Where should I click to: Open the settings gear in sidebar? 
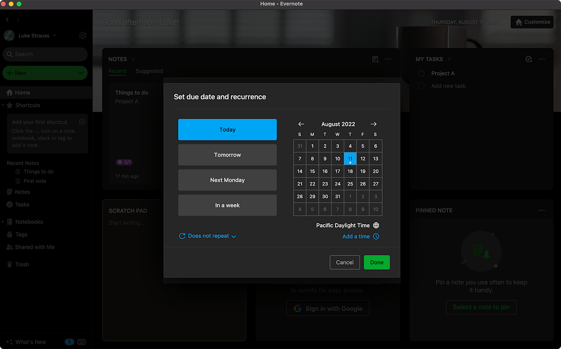coord(83,36)
